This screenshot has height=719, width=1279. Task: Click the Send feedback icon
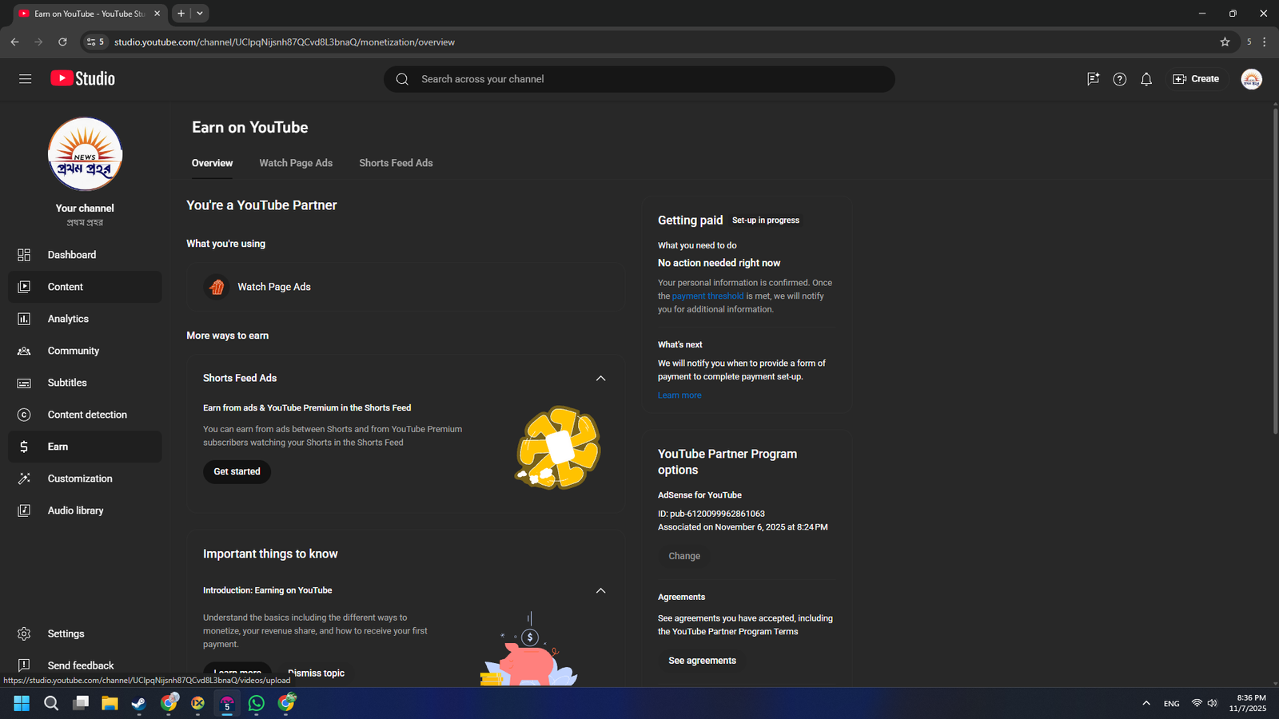pos(24,665)
